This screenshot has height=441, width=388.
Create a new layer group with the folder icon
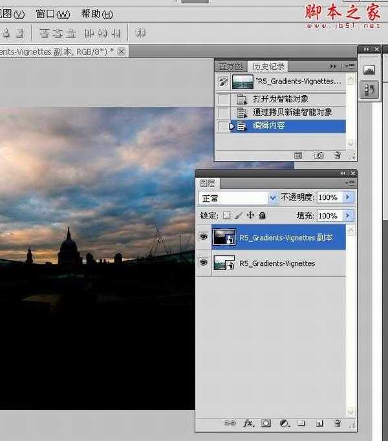(301, 424)
